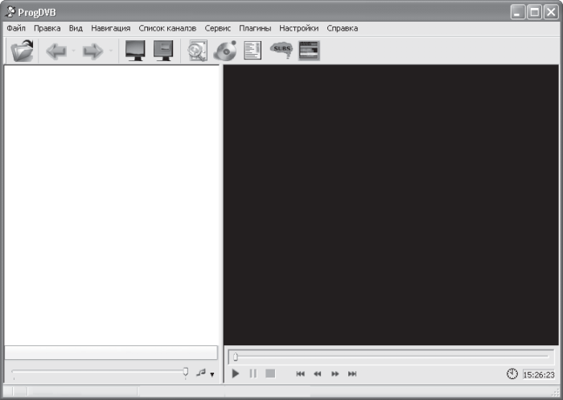Skip to previous with the skip-back button
The image size is (563, 400).
coord(301,374)
